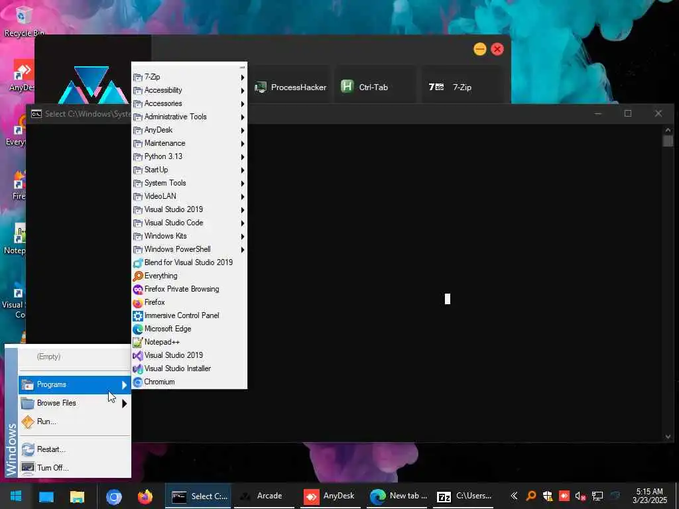Launch Blend for Visual Studio 2019
Screen dimensions: 679x509
[189, 262]
